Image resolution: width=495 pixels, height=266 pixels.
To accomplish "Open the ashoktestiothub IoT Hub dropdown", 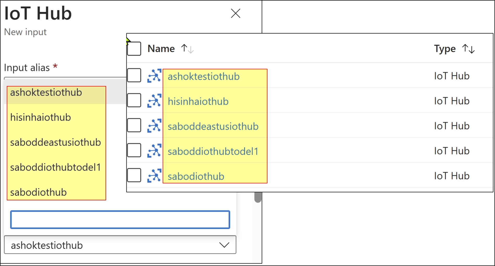I will coord(120,245).
